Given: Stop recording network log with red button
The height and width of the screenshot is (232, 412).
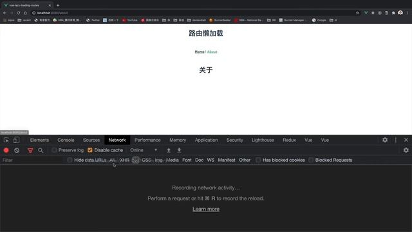Looking at the screenshot, I should coord(6,150).
